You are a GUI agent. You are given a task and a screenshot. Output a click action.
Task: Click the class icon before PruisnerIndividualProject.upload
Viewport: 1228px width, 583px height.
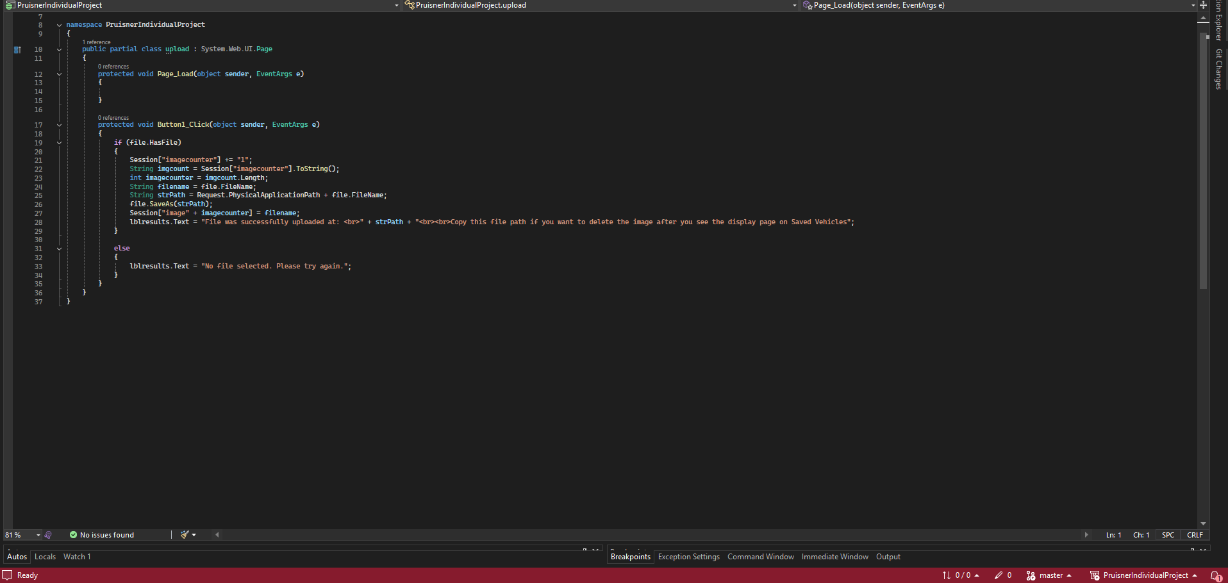[410, 5]
